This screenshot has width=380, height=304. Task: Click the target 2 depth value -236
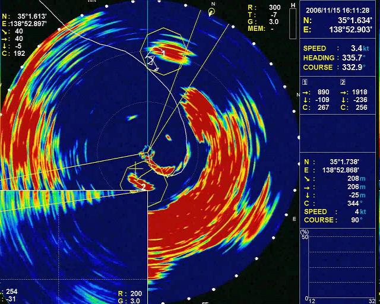coord(360,100)
